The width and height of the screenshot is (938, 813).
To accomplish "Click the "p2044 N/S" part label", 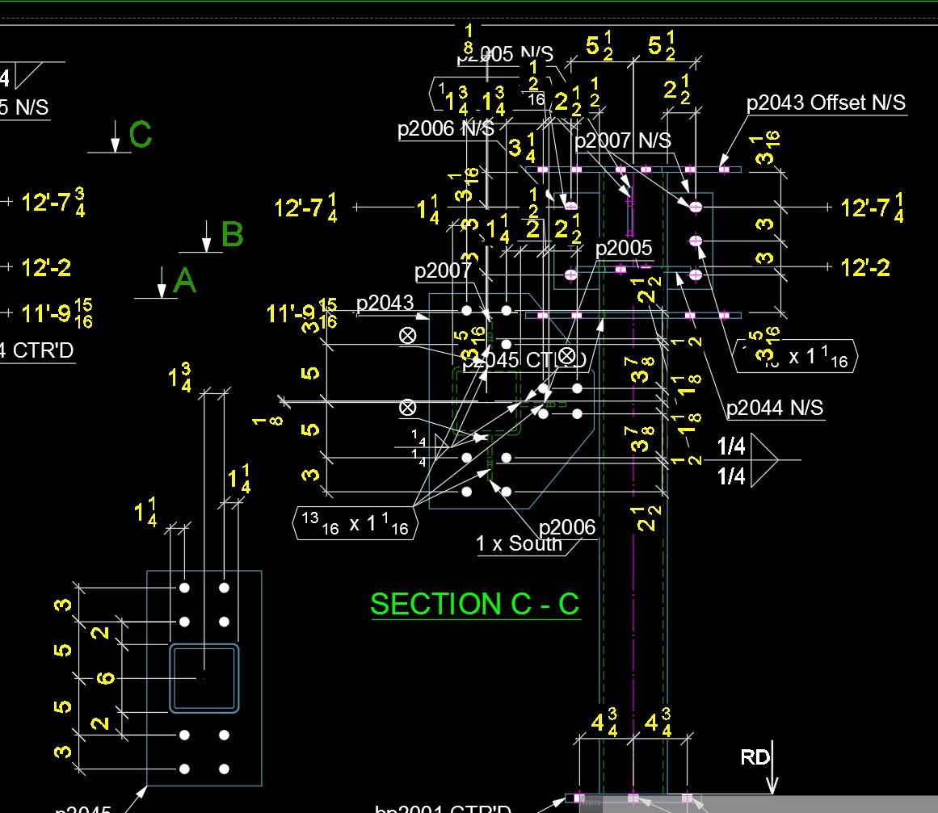I will 775,408.
